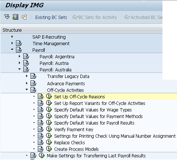Screen dimensions: 177x161
Task: Click the position-on-activity toolbar icon
Action: 15,17
